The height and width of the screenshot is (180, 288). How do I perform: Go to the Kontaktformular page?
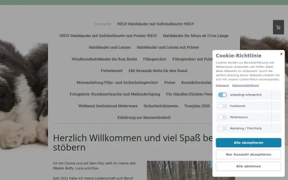[196, 83]
